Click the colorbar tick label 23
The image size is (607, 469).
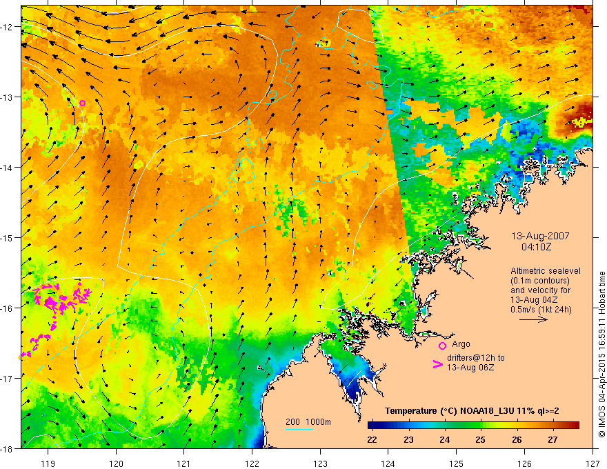[x=408, y=439]
